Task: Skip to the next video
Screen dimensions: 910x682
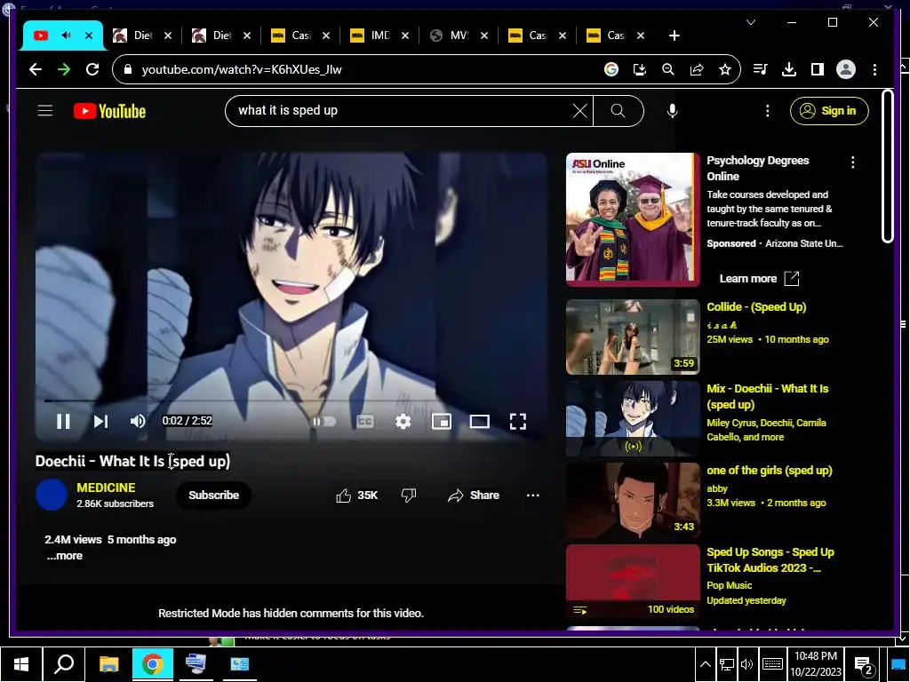Action: (x=101, y=421)
